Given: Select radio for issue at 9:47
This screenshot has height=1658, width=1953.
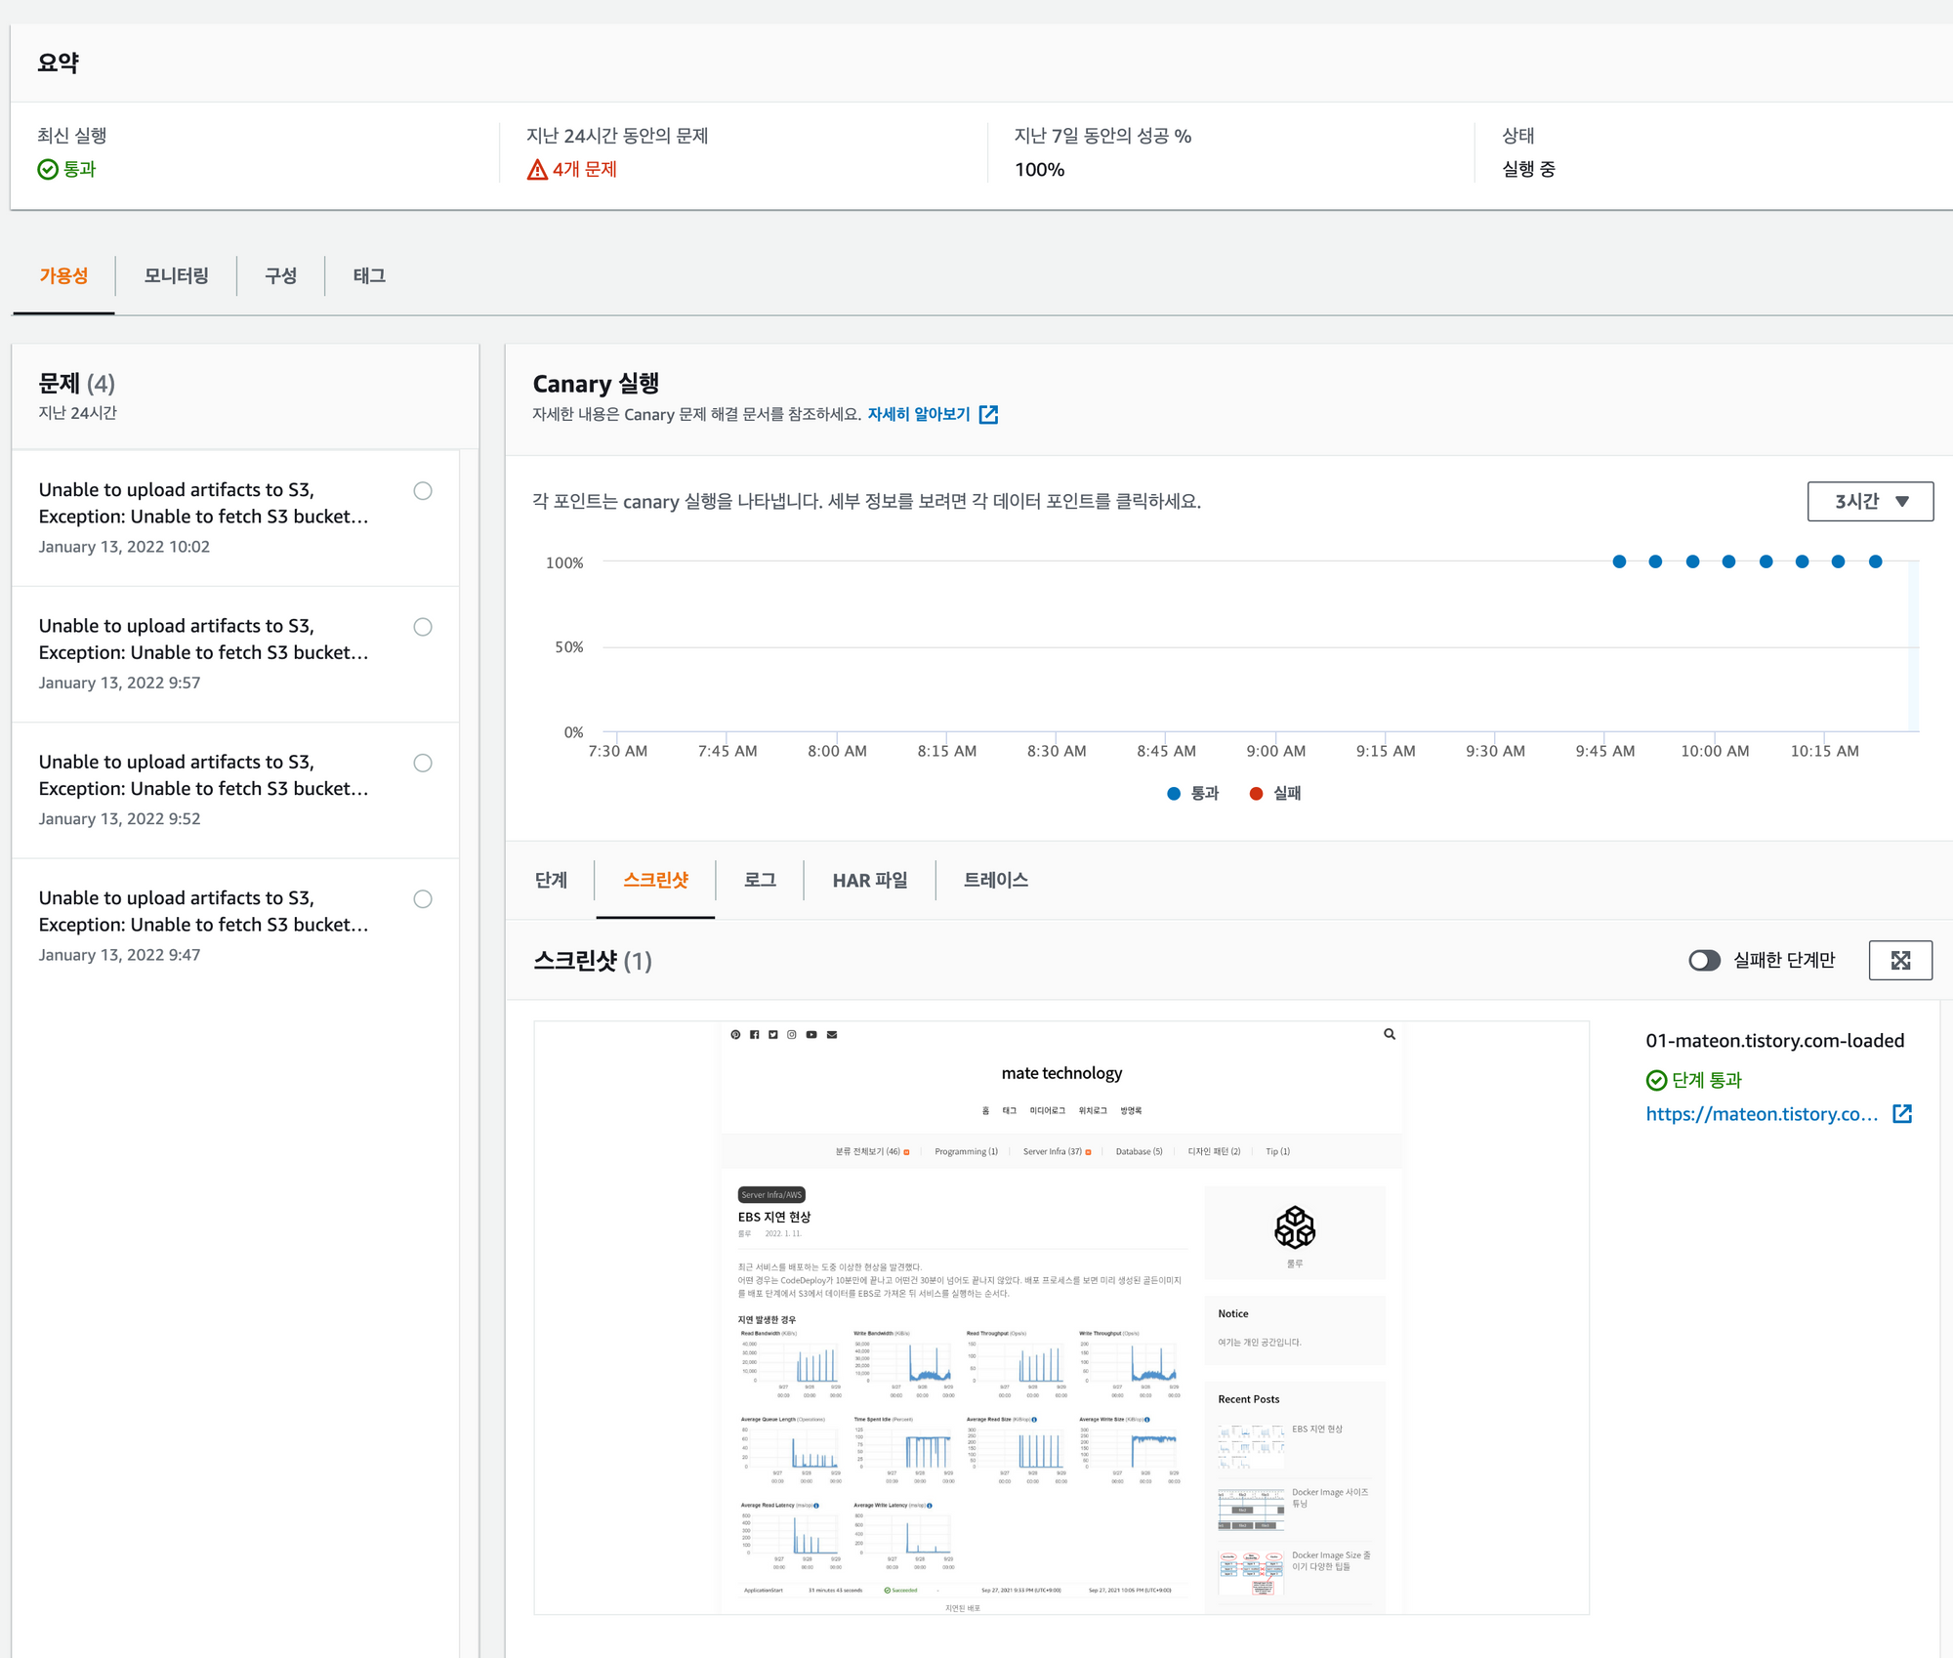Looking at the screenshot, I should [x=423, y=899].
